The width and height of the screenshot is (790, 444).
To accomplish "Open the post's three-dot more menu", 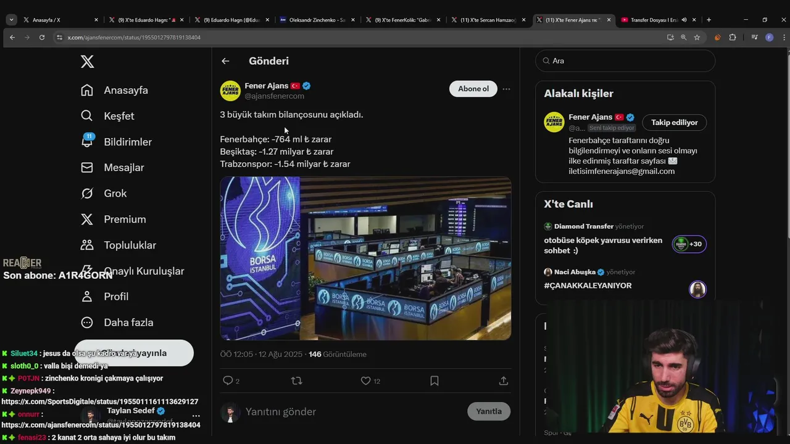I will 506,89.
